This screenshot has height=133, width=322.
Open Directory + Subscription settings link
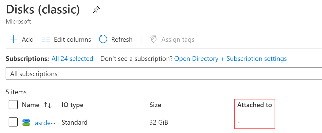tap(230, 59)
